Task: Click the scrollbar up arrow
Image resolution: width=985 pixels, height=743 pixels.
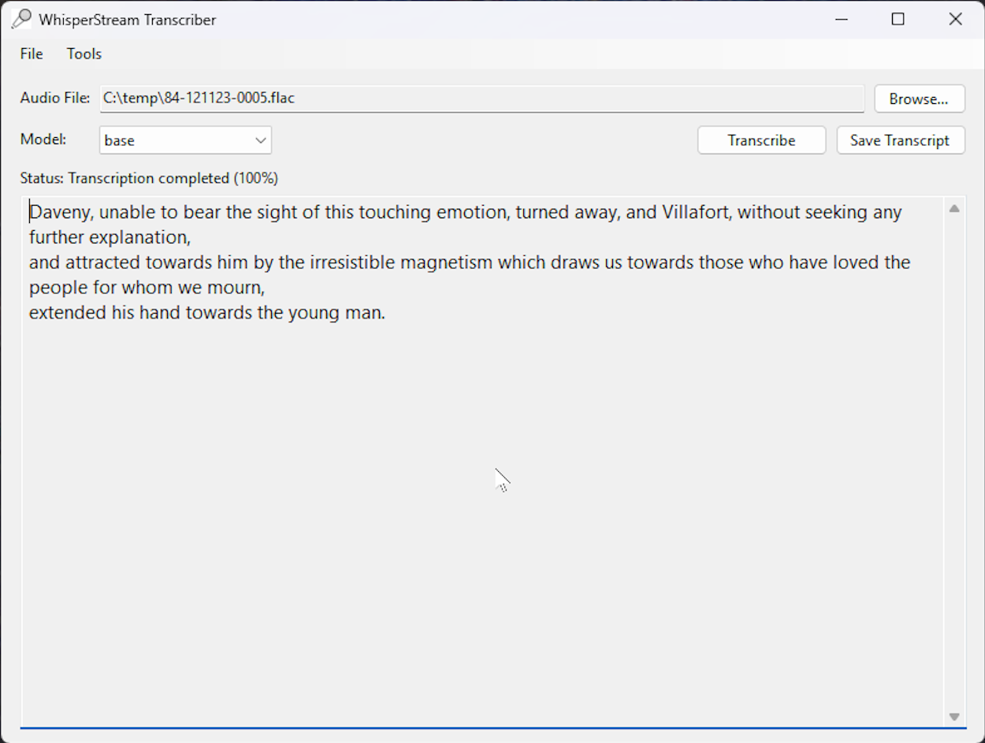Action: 954,208
